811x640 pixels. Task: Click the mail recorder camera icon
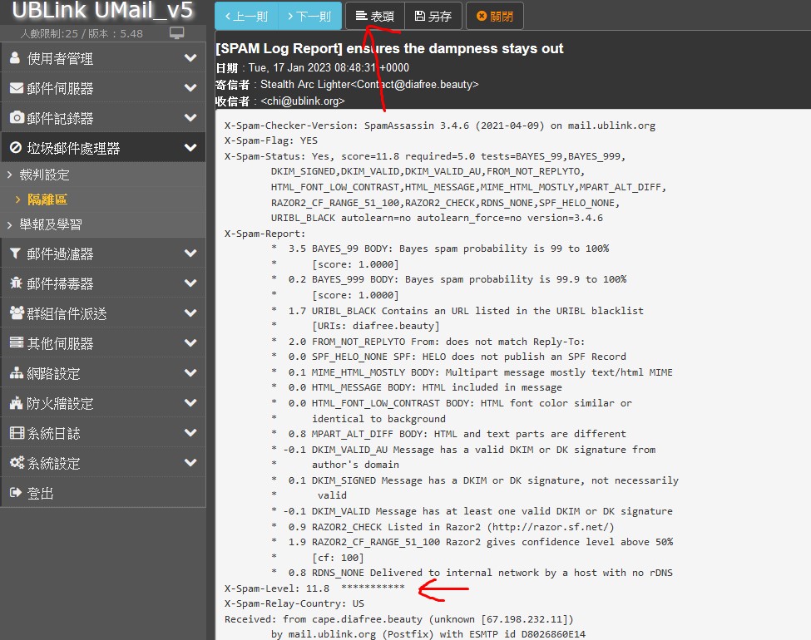pyautogui.click(x=16, y=118)
